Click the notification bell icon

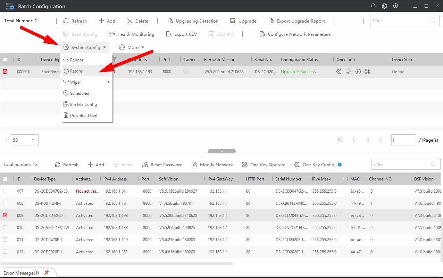[373, 6]
